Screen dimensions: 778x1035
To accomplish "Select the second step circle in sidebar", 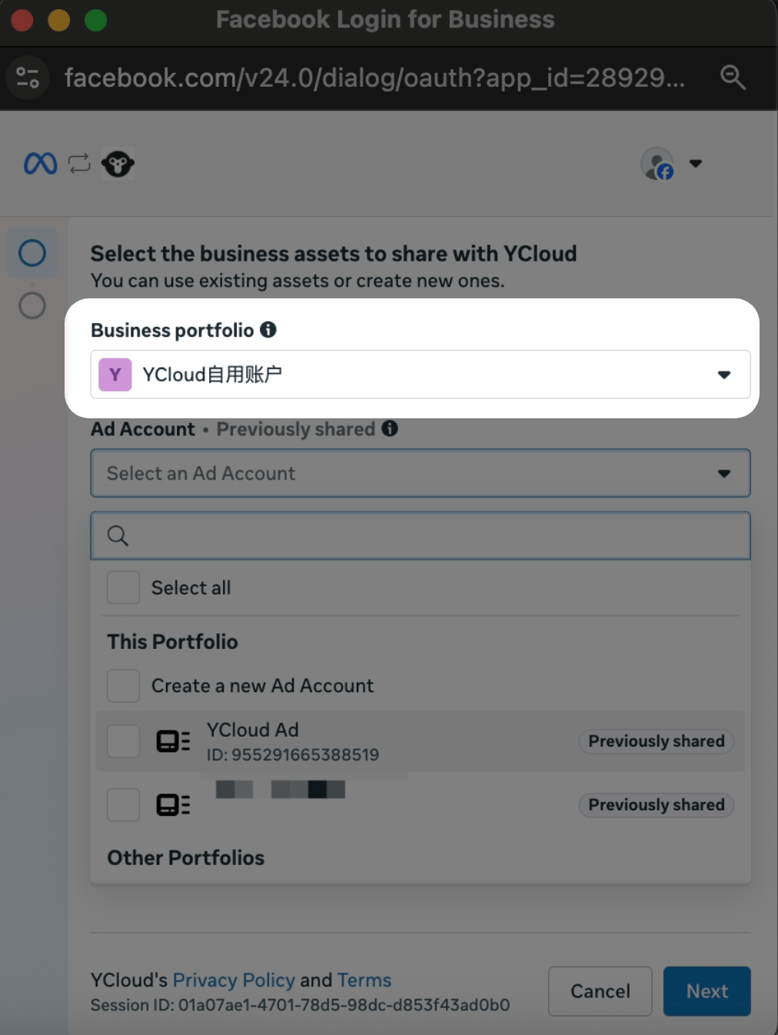I will (x=32, y=305).
